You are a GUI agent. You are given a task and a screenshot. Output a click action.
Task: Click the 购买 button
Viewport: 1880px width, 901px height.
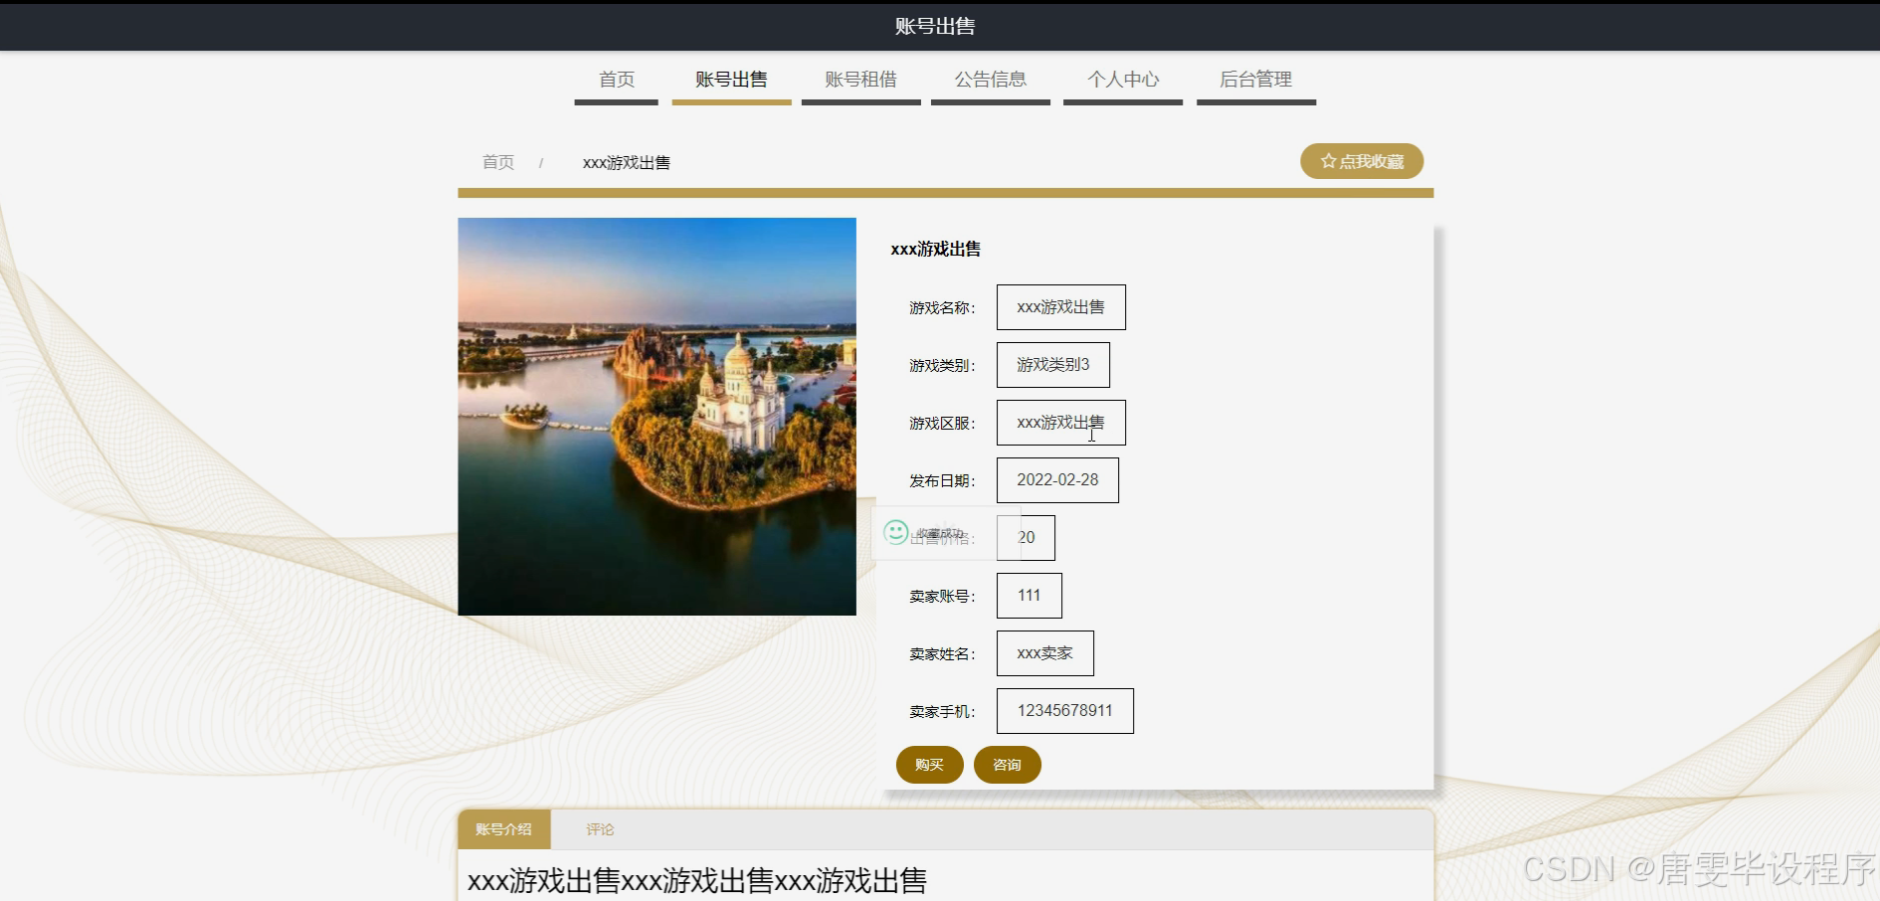930,765
